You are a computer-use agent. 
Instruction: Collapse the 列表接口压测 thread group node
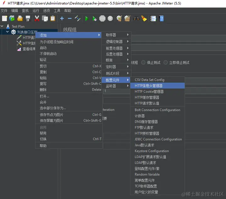(x=8, y=32)
